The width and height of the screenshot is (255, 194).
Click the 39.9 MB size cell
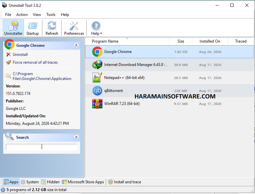click(181, 65)
